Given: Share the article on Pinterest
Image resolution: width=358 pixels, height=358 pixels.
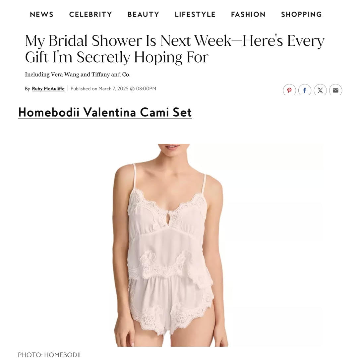Looking at the screenshot, I should point(289,90).
